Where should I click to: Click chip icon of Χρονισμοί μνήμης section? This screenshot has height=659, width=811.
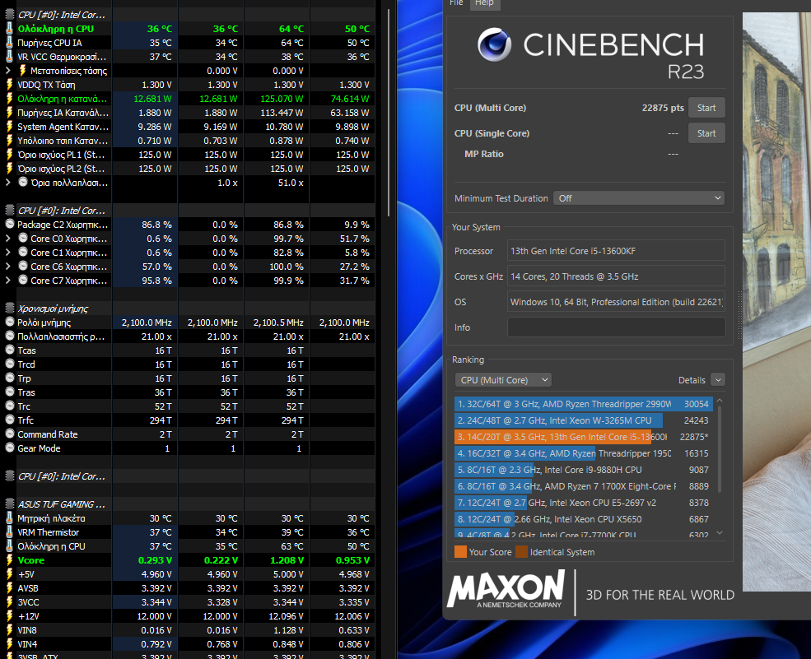tap(9, 308)
